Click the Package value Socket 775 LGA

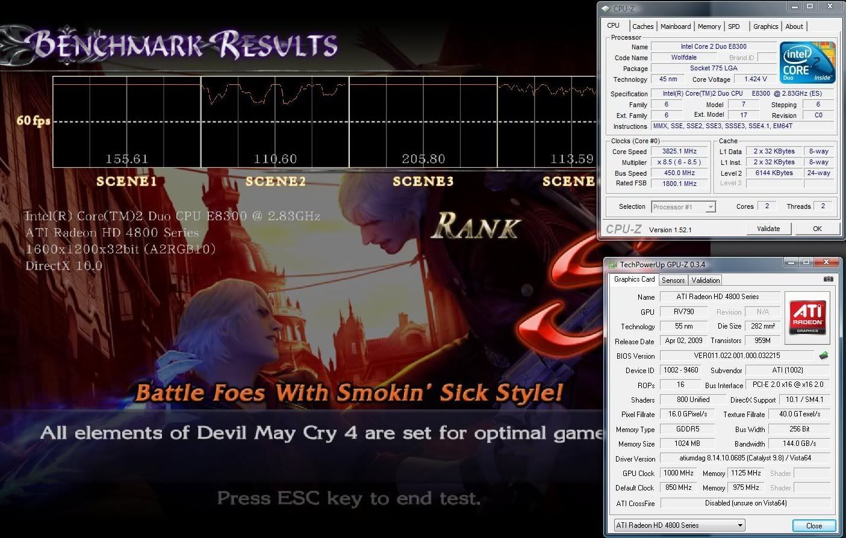(x=714, y=69)
